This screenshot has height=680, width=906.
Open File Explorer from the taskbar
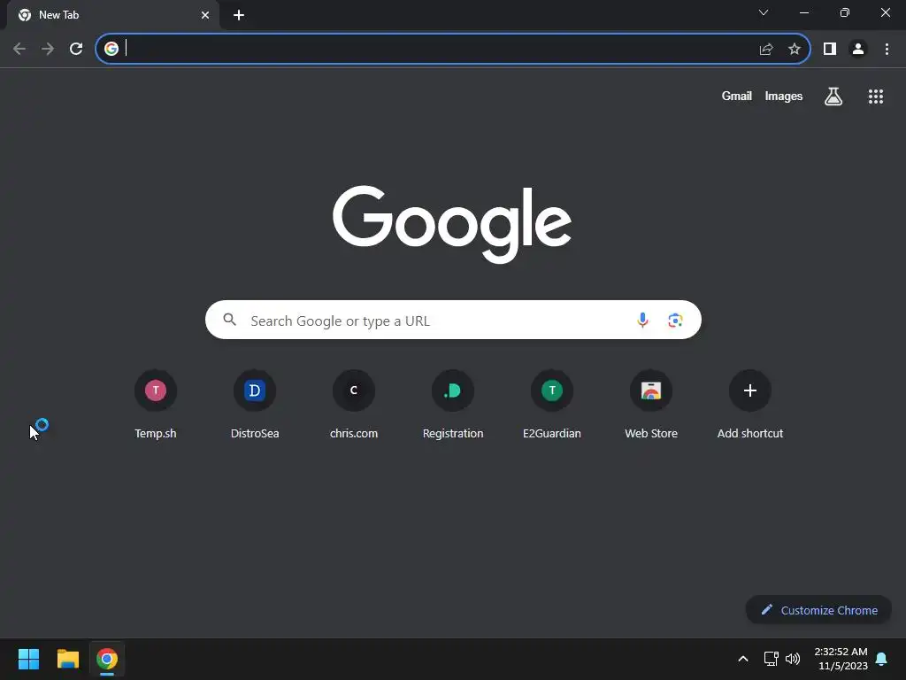tap(68, 659)
